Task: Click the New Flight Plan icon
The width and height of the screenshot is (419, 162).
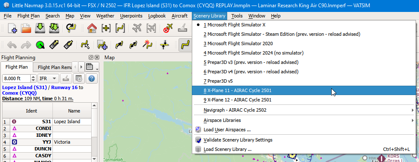Action: (12, 28)
